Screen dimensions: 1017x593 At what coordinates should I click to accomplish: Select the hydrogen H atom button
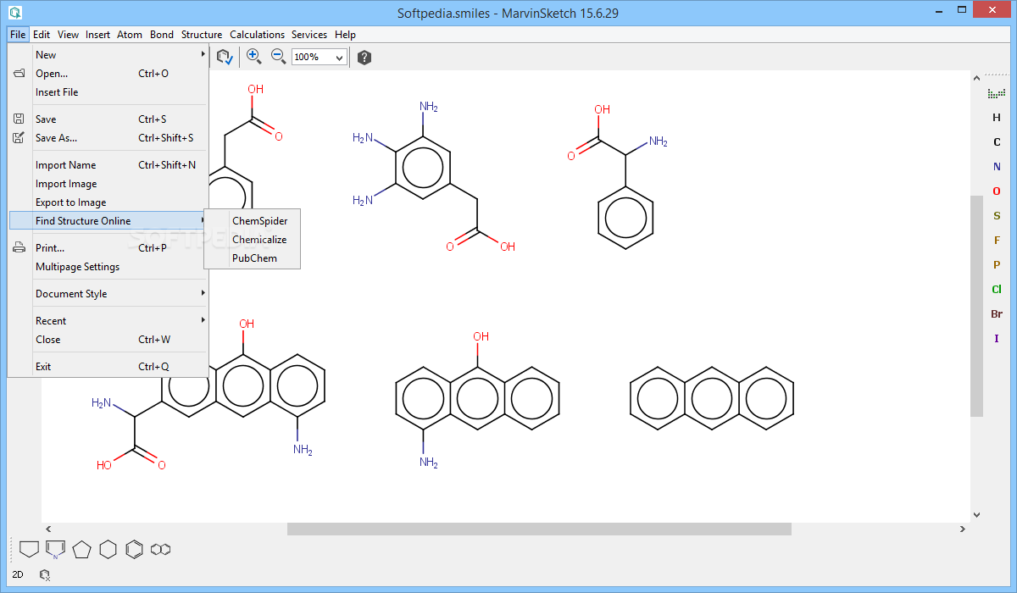(997, 118)
